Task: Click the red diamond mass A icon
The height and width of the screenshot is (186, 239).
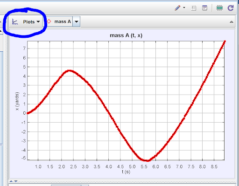Action: pyautogui.click(x=49, y=21)
